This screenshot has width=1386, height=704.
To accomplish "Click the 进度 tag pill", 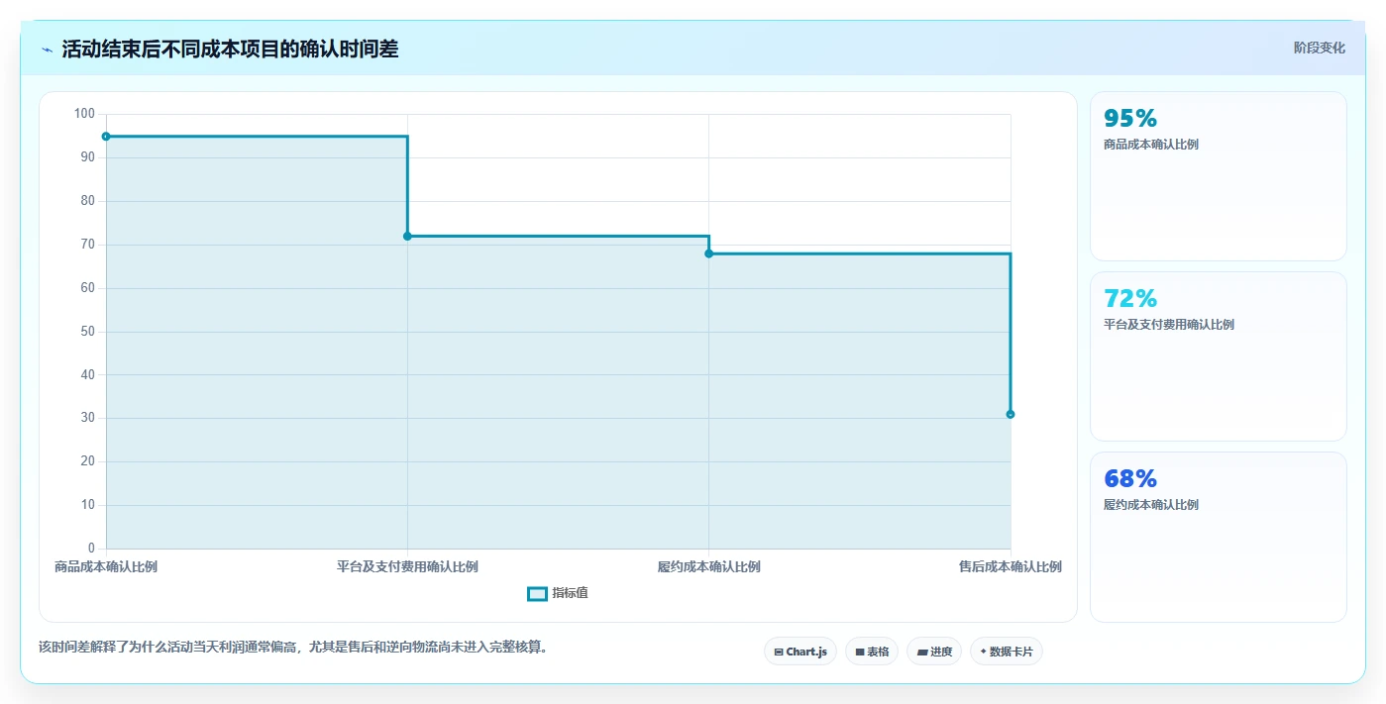I will (934, 652).
